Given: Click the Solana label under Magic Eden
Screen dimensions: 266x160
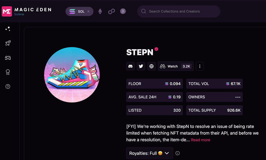Looking at the screenshot, I should pyautogui.click(x=19, y=14).
